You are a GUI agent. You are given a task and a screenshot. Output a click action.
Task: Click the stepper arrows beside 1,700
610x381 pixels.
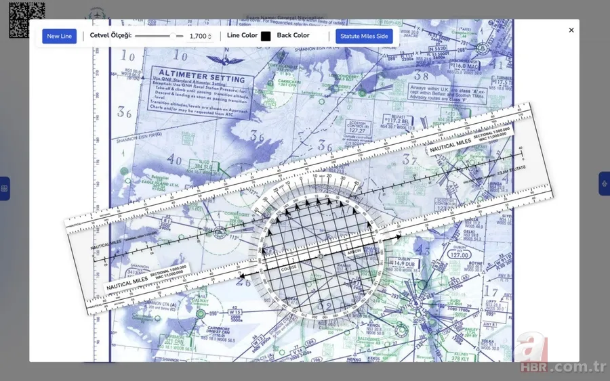tap(209, 37)
